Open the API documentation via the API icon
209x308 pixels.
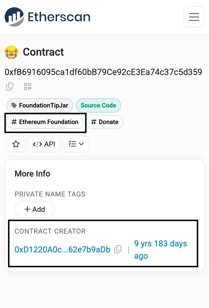click(44, 144)
